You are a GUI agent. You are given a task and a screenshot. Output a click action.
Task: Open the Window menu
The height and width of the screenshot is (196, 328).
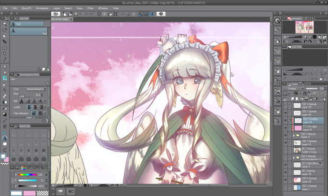click(x=103, y=8)
